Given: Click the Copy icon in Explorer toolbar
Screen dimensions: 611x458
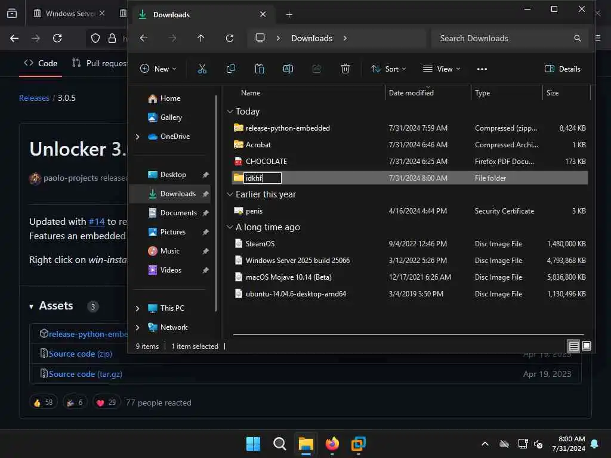Looking at the screenshot, I should coord(231,69).
